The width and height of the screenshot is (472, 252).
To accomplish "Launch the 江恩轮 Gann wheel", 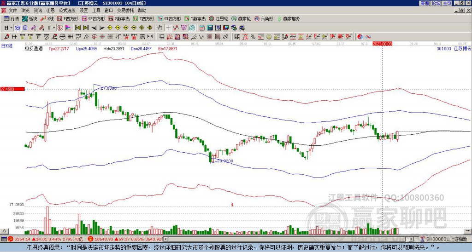I will click(x=219, y=18).
